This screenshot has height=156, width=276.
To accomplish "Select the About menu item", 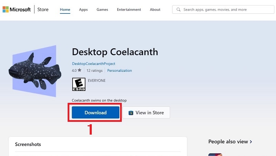I will pyautogui.click(x=155, y=10).
